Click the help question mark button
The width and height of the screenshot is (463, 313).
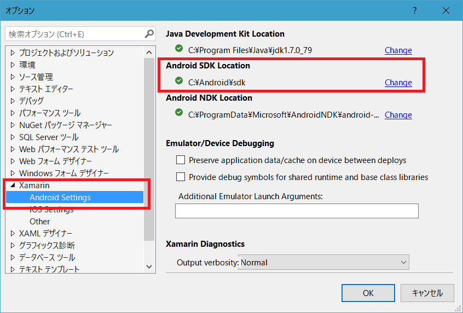point(415,10)
